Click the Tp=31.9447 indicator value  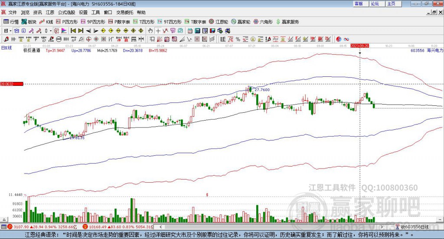[55, 50]
